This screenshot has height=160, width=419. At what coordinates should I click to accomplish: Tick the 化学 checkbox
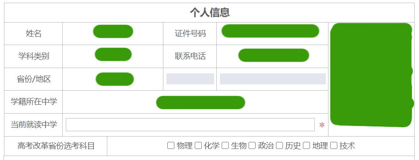[x=198, y=145]
